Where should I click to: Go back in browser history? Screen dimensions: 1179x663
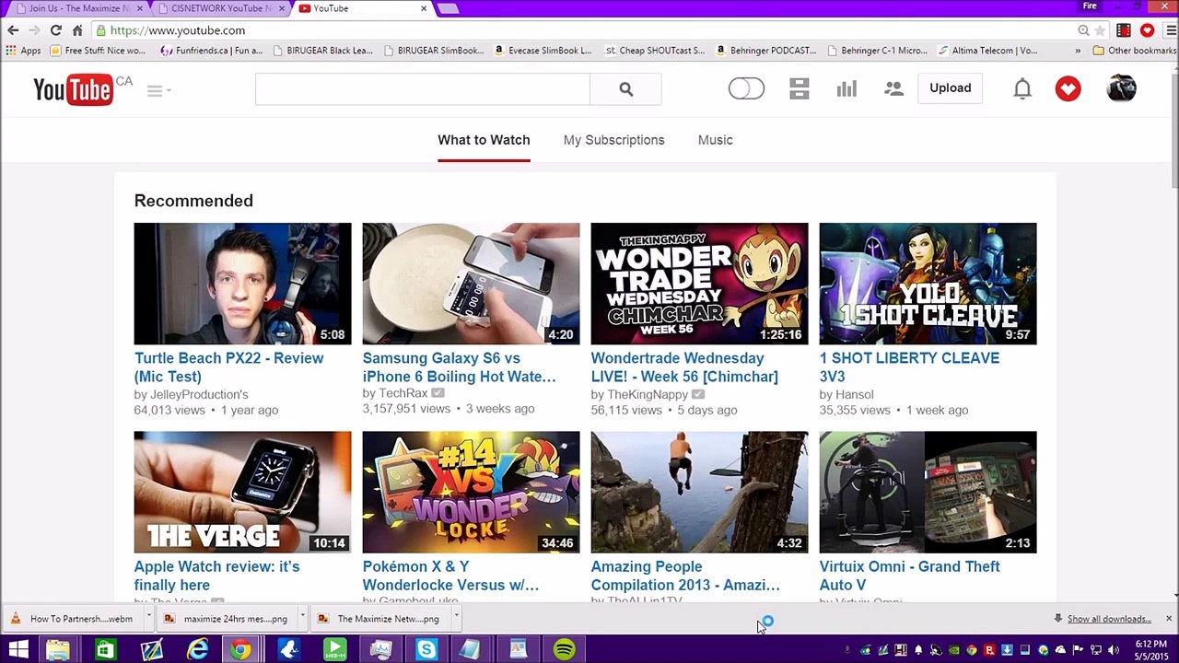tap(13, 30)
